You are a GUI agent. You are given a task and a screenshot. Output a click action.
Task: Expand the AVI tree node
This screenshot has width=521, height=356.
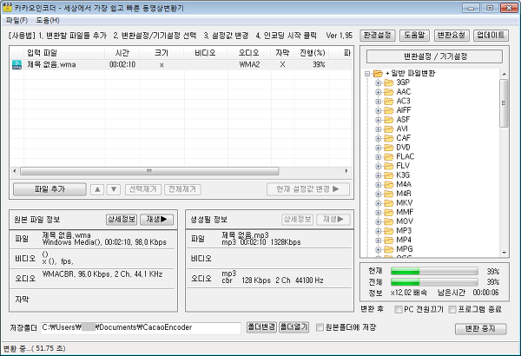point(378,129)
